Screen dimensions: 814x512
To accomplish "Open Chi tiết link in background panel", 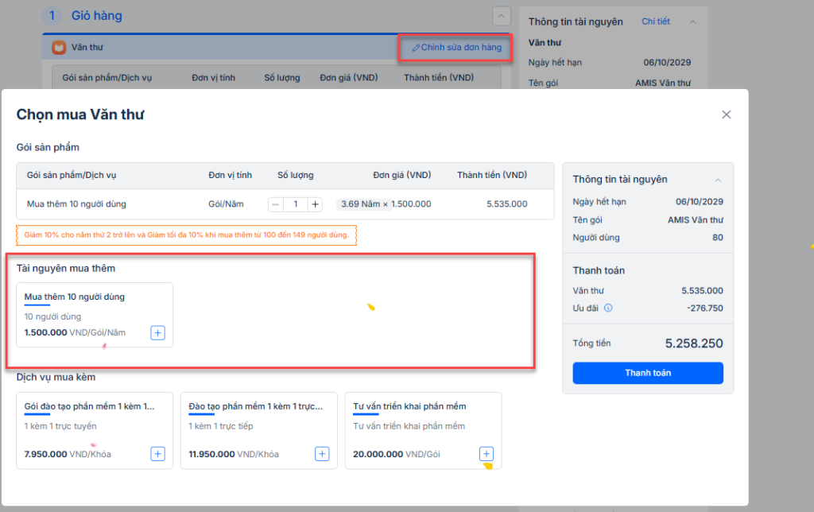I will pos(656,21).
